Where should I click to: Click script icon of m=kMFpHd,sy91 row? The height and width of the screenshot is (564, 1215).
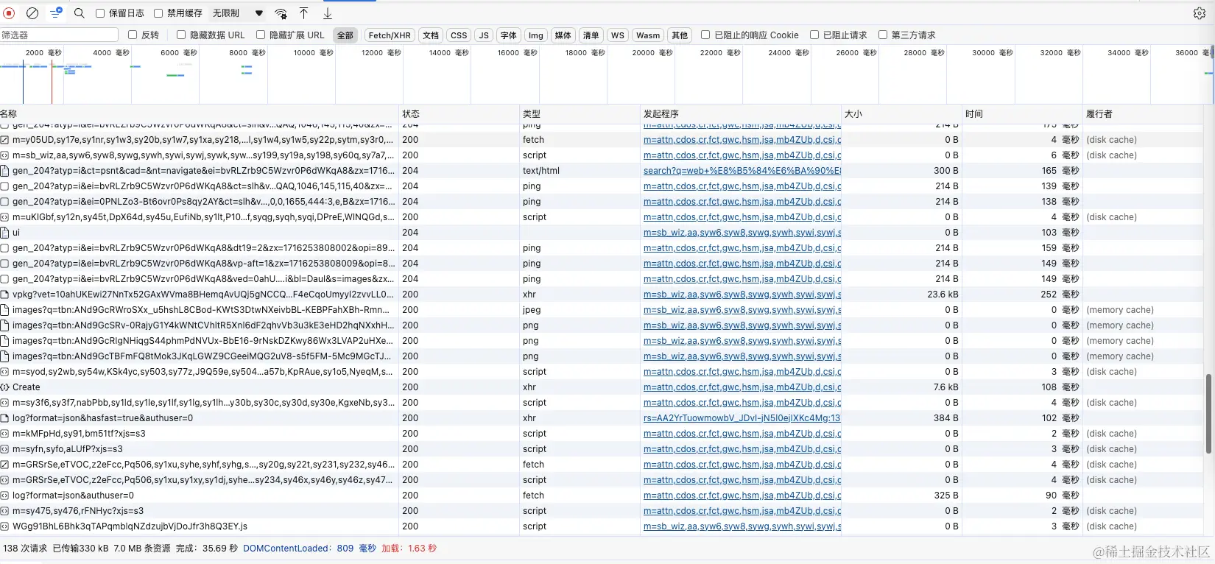pyautogui.click(x=5, y=434)
